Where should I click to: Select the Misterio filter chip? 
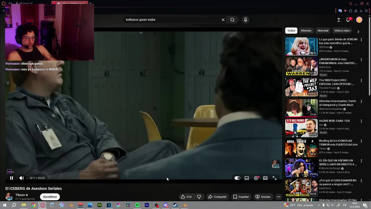[x=306, y=30]
